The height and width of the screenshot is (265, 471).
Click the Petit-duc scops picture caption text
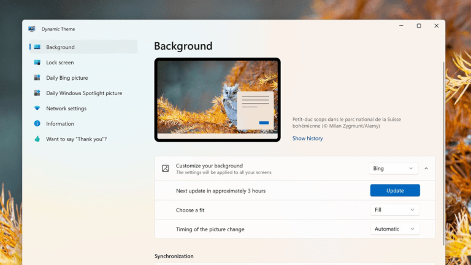tap(347, 123)
